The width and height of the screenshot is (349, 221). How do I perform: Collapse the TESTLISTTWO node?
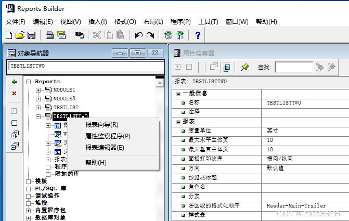(38, 116)
